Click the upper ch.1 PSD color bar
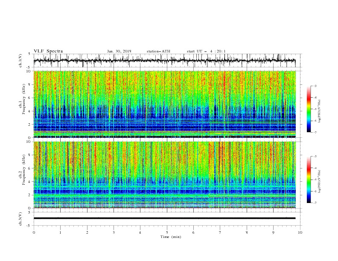 pos(309,109)
